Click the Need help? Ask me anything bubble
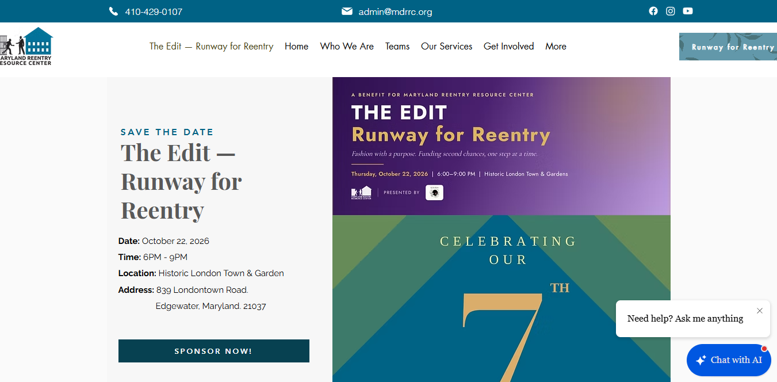Image resolution: width=777 pixels, height=382 pixels. click(x=693, y=319)
